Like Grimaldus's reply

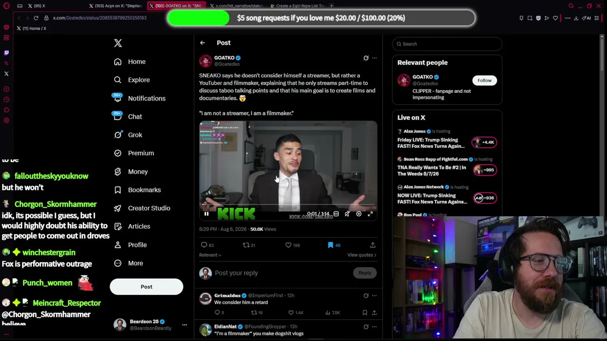pyautogui.click(x=291, y=313)
